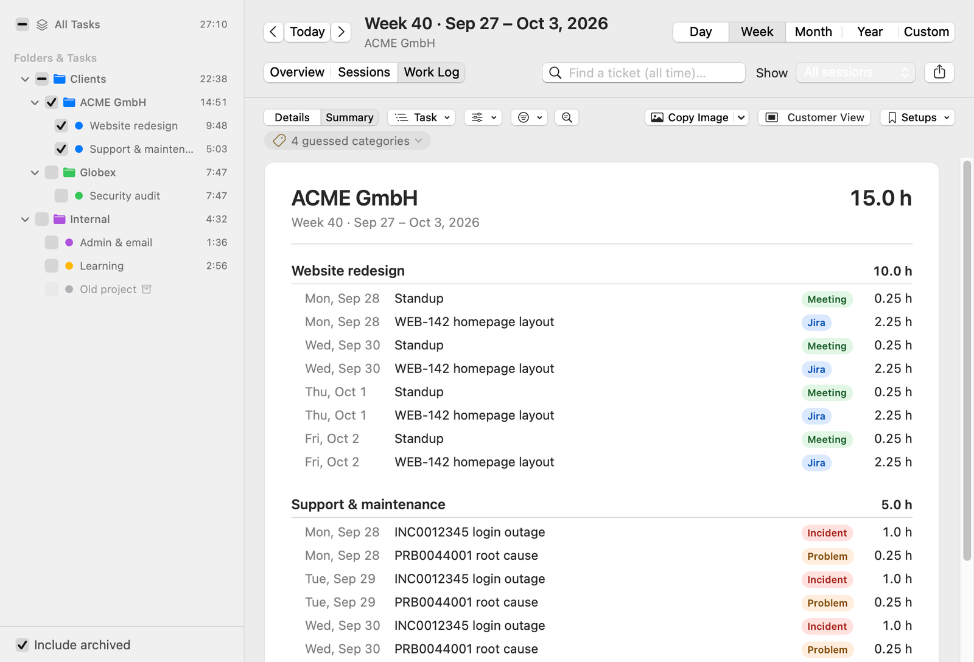Image resolution: width=974 pixels, height=662 pixels.
Task: Select the Month view tab
Action: point(813,32)
